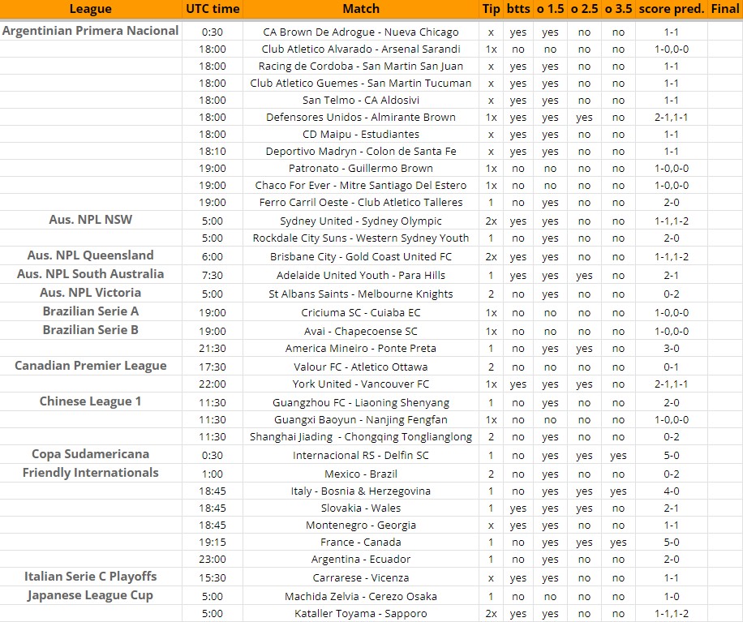Click the Argentina - Ecuador match
Screen dimensions: 743x622
tap(361, 560)
